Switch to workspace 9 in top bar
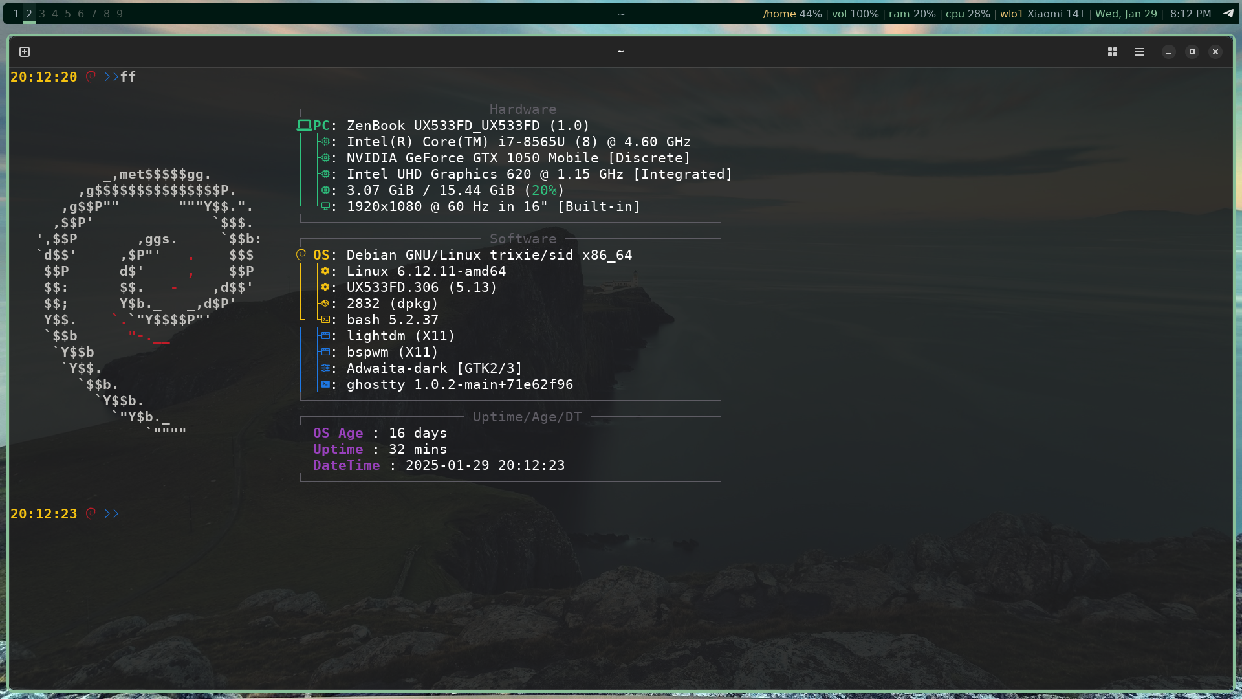This screenshot has height=699, width=1242. [120, 14]
